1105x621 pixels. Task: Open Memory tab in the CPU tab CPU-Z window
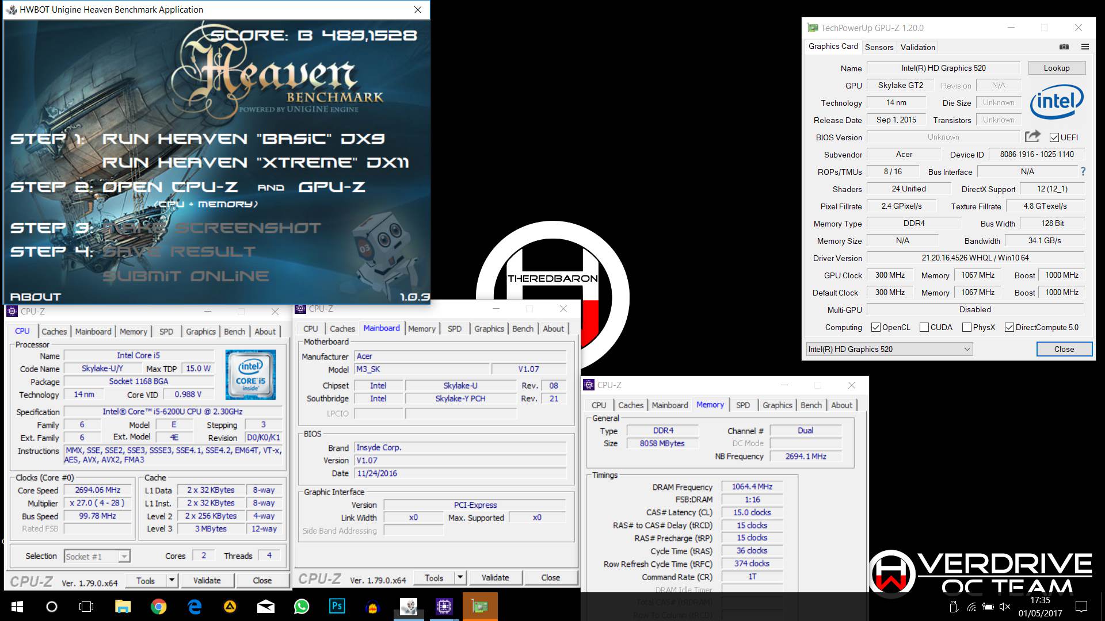[x=134, y=331]
